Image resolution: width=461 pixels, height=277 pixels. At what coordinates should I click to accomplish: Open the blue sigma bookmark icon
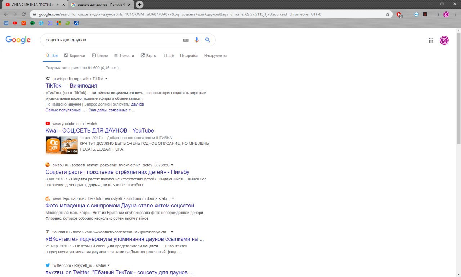tap(50, 23)
